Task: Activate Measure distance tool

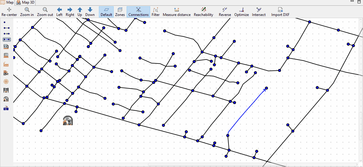Action: click(x=177, y=12)
